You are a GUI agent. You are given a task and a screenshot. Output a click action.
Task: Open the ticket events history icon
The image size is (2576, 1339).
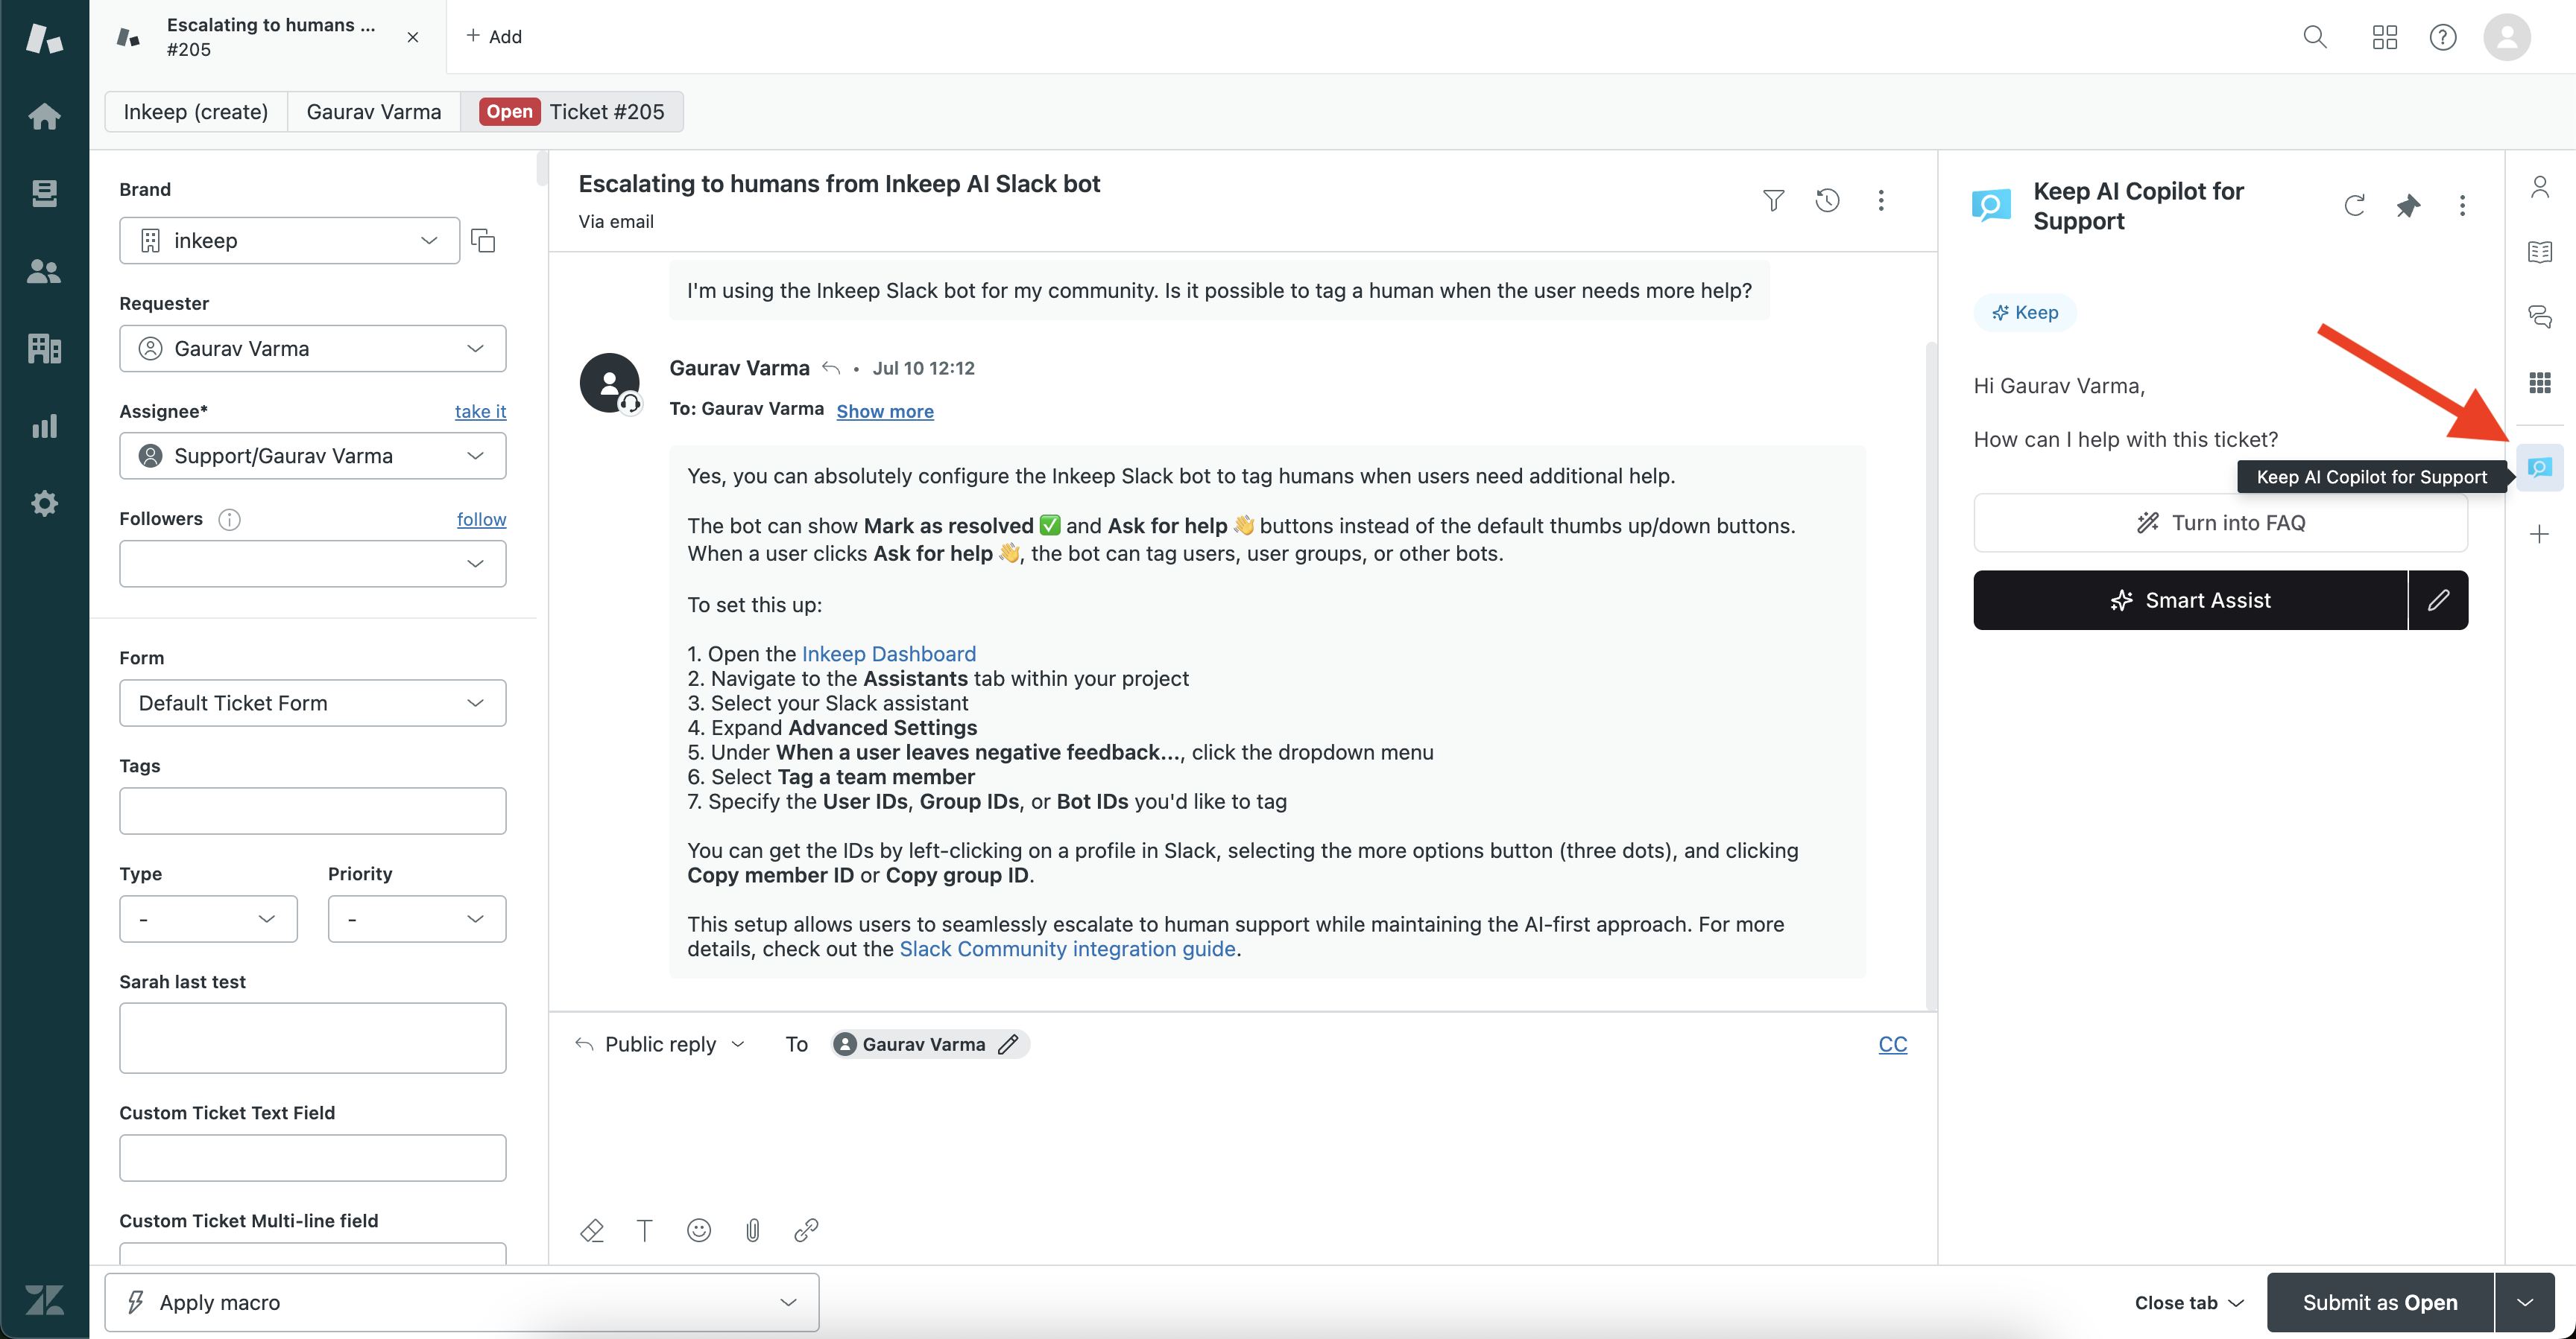click(x=1827, y=201)
